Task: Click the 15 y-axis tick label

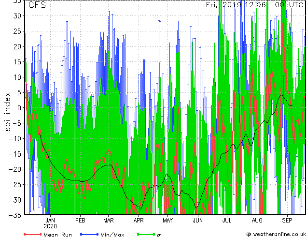Action: click(x=17, y=62)
